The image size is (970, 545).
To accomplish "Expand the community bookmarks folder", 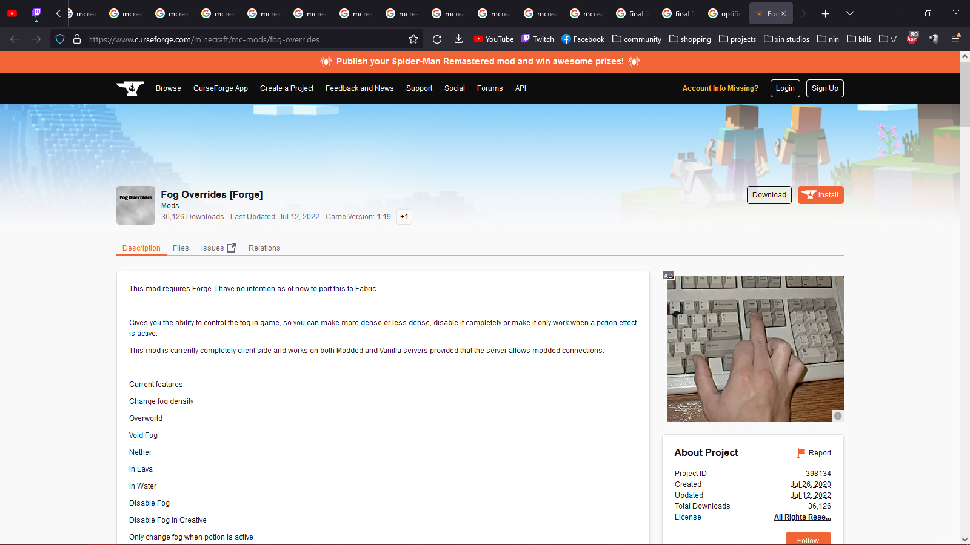I will [637, 39].
